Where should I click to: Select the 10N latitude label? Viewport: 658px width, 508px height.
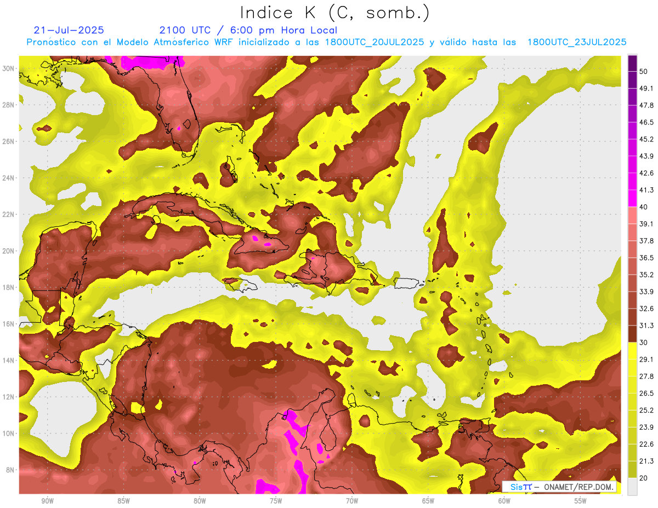(9, 433)
